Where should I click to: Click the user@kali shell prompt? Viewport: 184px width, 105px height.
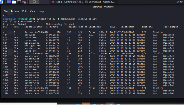point(19,19)
